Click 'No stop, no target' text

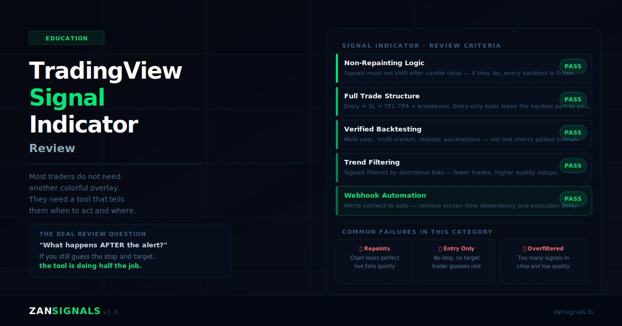point(457,258)
